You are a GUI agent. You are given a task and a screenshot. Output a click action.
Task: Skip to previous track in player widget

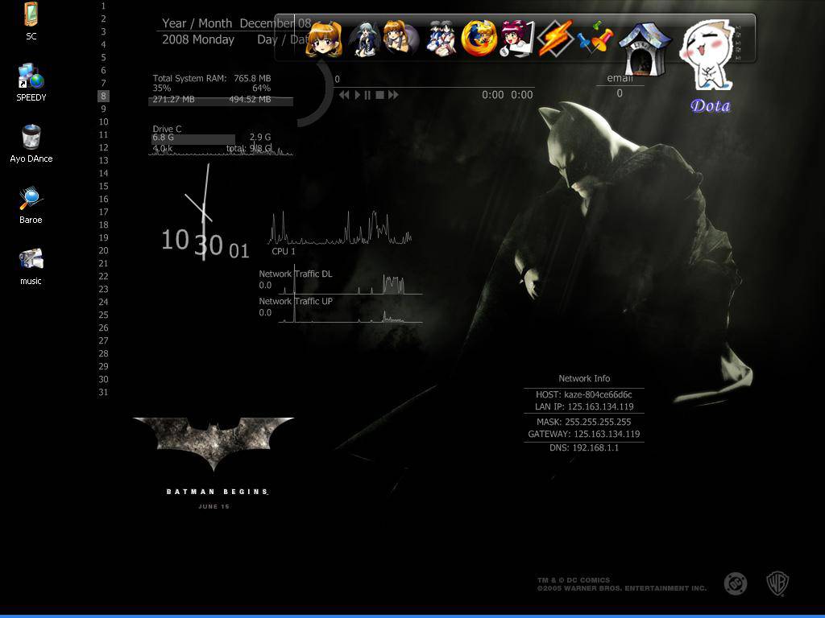tap(344, 95)
